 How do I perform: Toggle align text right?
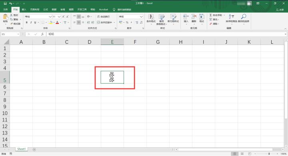point(83,22)
